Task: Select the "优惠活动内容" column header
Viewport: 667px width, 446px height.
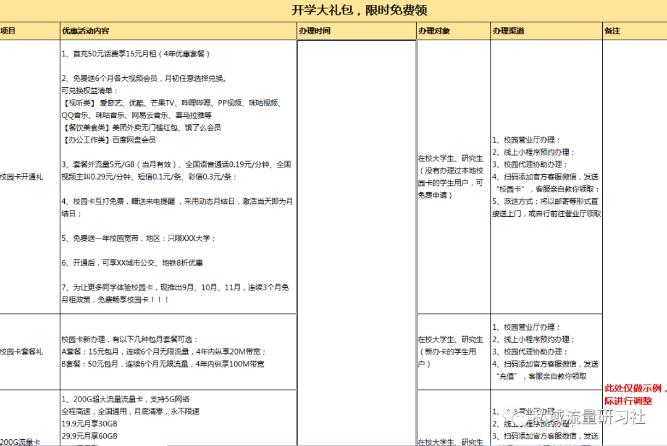Action: [85, 31]
